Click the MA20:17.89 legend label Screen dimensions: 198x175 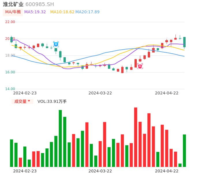pos(87,12)
